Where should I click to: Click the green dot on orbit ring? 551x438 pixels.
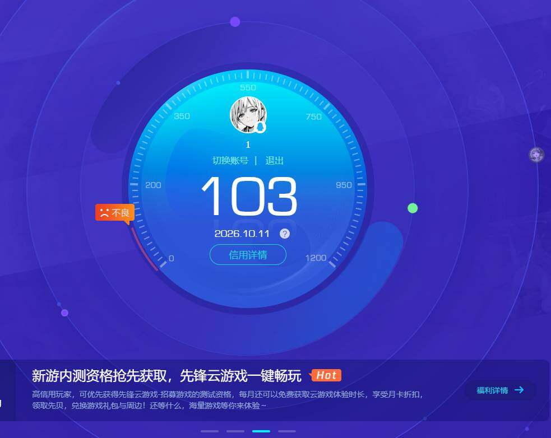(x=413, y=208)
